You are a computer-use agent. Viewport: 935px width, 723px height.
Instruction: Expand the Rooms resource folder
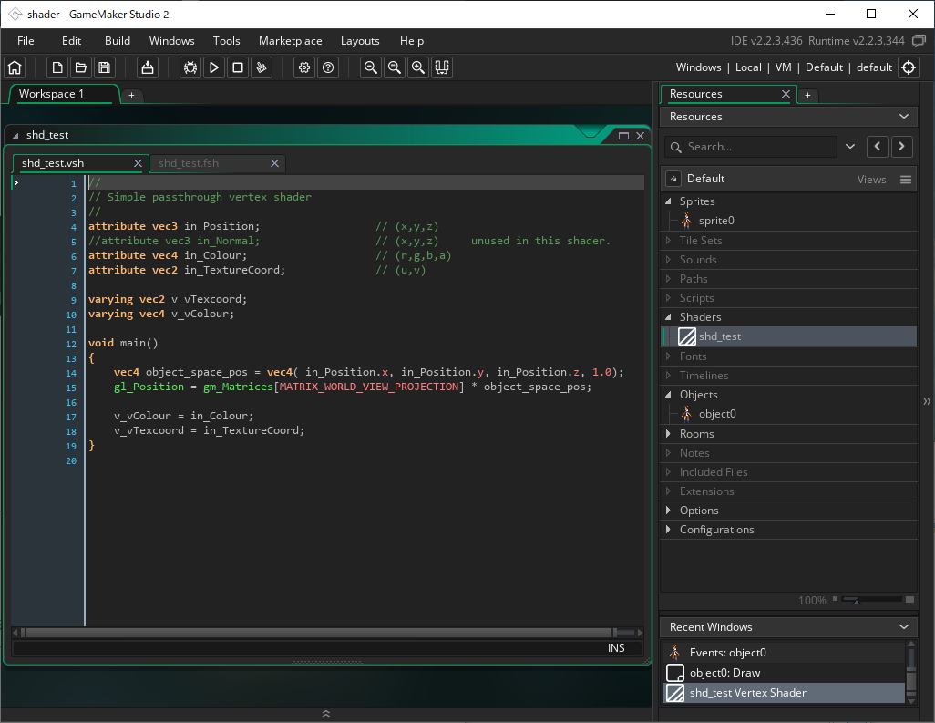pos(670,434)
